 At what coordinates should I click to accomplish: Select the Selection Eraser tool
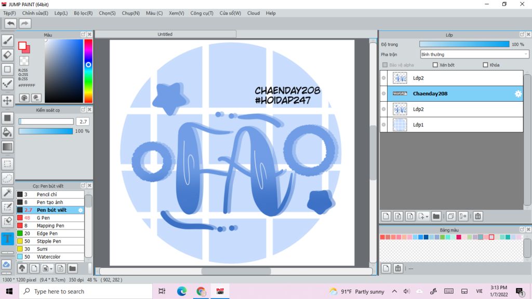(x=7, y=221)
